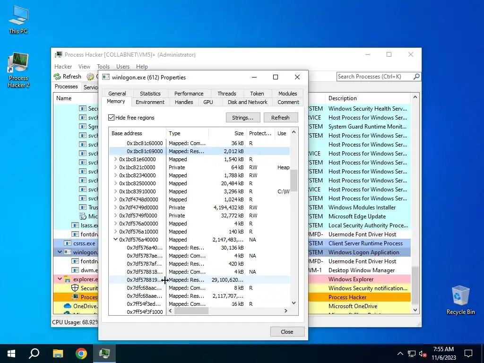The height and width of the screenshot is (363, 484).
Task: Open the View menu
Action: click(84, 67)
